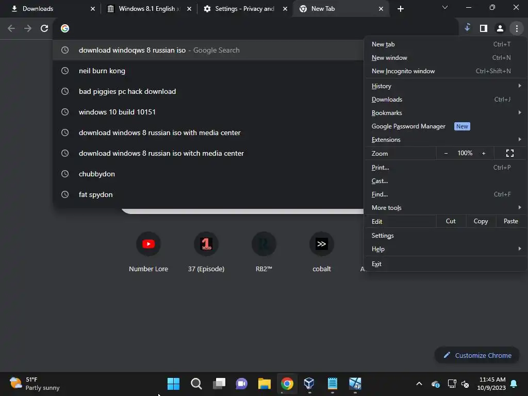
Task: Click the Cut button in Edit row
Action: pos(451,221)
